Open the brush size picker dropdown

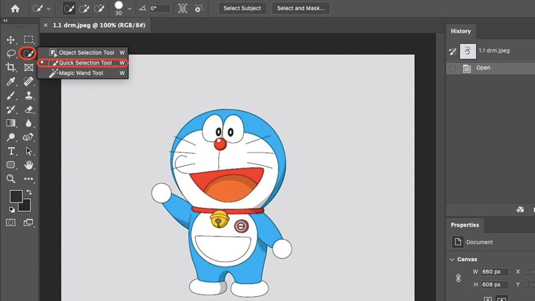(x=130, y=9)
